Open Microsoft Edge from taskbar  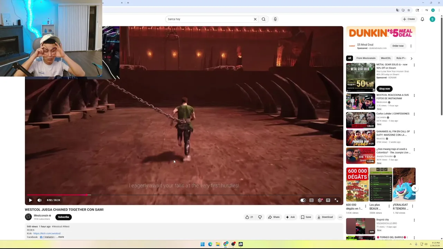point(210,244)
